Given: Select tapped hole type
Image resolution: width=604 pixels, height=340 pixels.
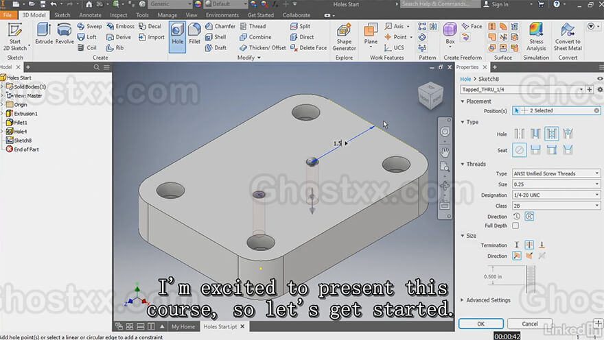Looking at the screenshot, I should (x=552, y=134).
